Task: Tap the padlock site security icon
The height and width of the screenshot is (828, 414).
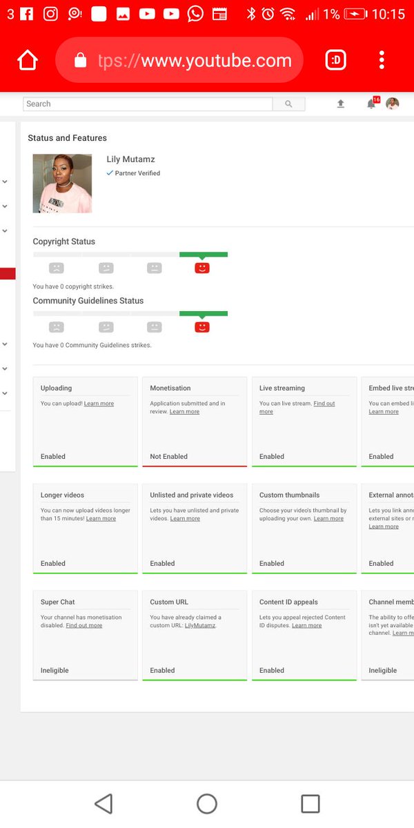Action: (80, 61)
